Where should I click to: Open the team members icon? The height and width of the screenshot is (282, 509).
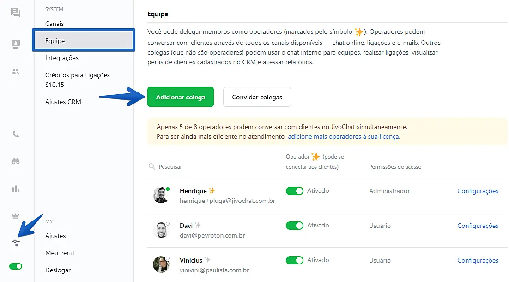click(15, 72)
